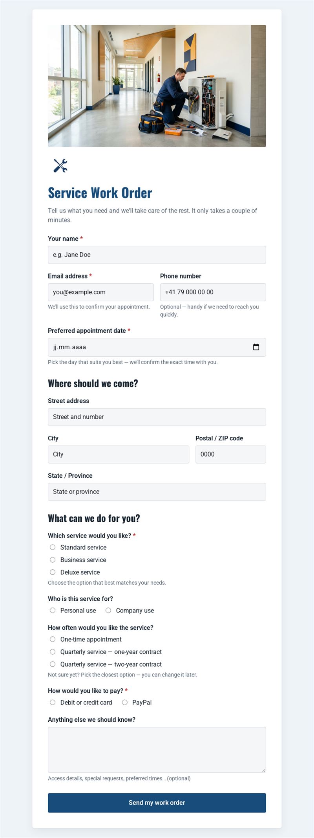This screenshot has height=838, width=314.
Task: Select the Standard service option
Action: tap(53, 547)
